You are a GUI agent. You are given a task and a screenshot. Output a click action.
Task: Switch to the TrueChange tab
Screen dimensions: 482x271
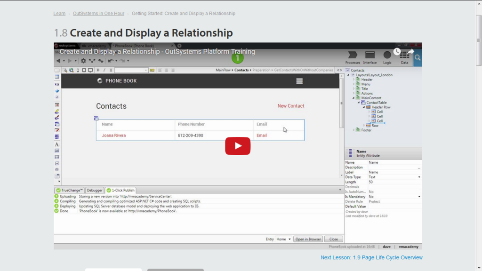coord(69,190)
